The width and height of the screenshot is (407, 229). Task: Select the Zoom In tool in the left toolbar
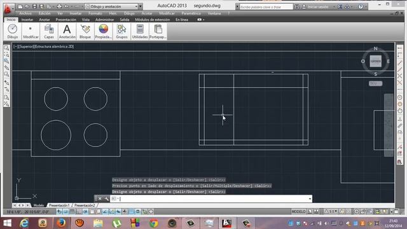[x=6, y=83]
